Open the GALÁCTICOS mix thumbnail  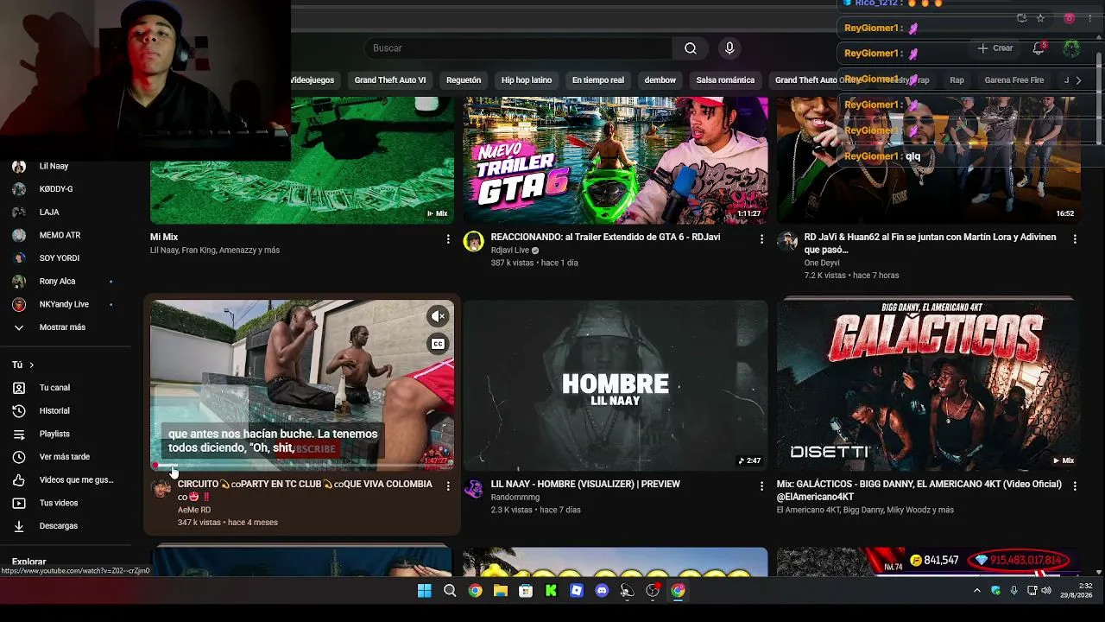(929, 385)
